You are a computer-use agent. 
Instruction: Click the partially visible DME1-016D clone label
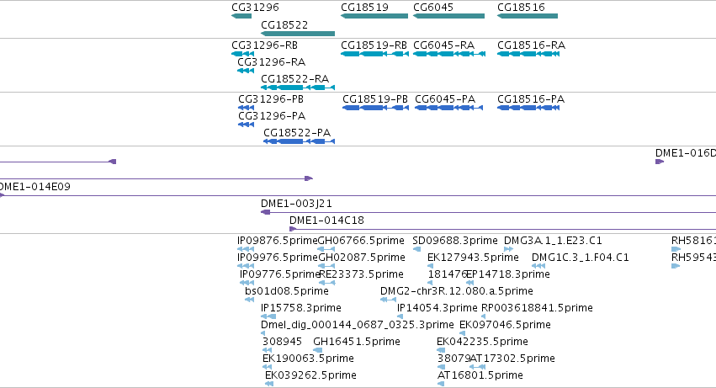pyautogui.click(x=686, y=153)
